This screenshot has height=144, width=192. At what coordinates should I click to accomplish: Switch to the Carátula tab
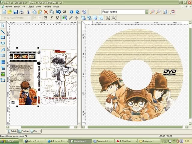24,131
